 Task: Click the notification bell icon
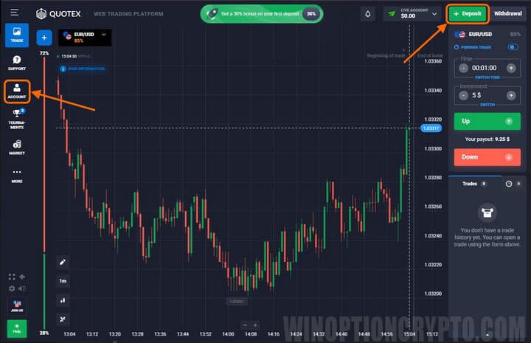click(368, 13)
